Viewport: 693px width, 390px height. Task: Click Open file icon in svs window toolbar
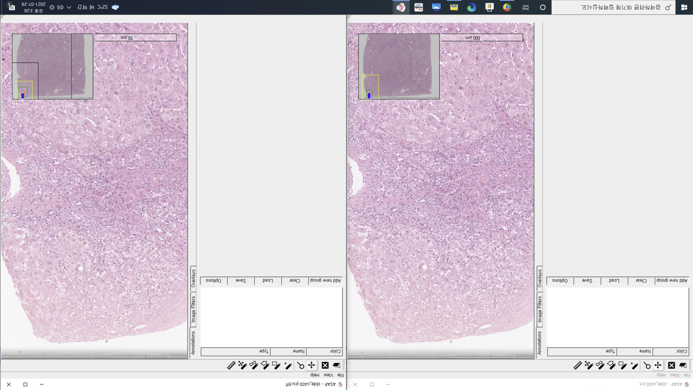pyautogui.click(x=683, y=365)
